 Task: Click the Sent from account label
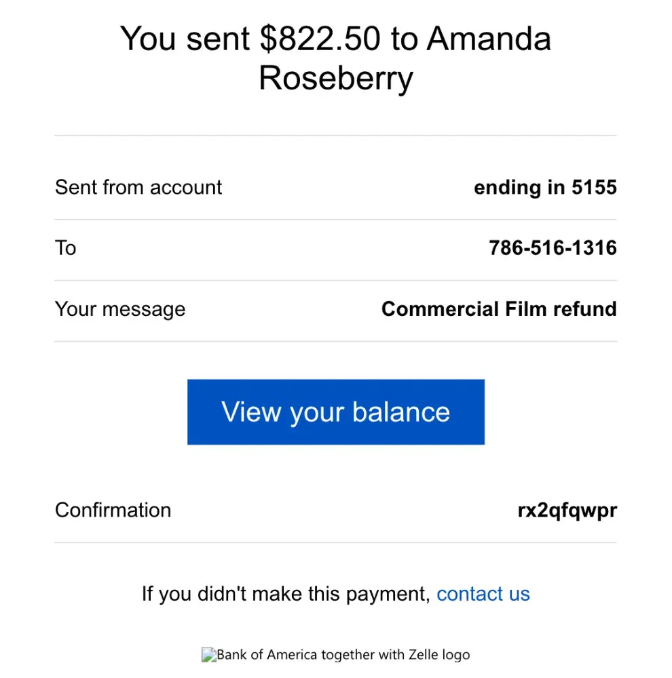(138, 187)
